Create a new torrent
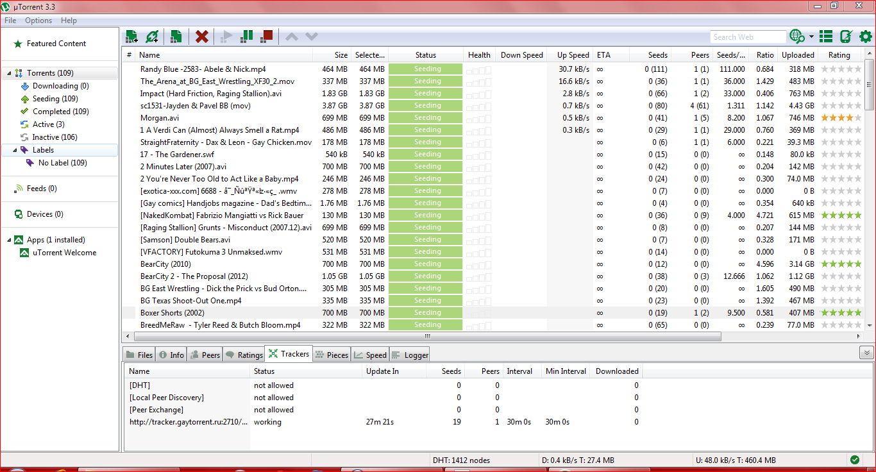876x472 pixels. [176, 36]
